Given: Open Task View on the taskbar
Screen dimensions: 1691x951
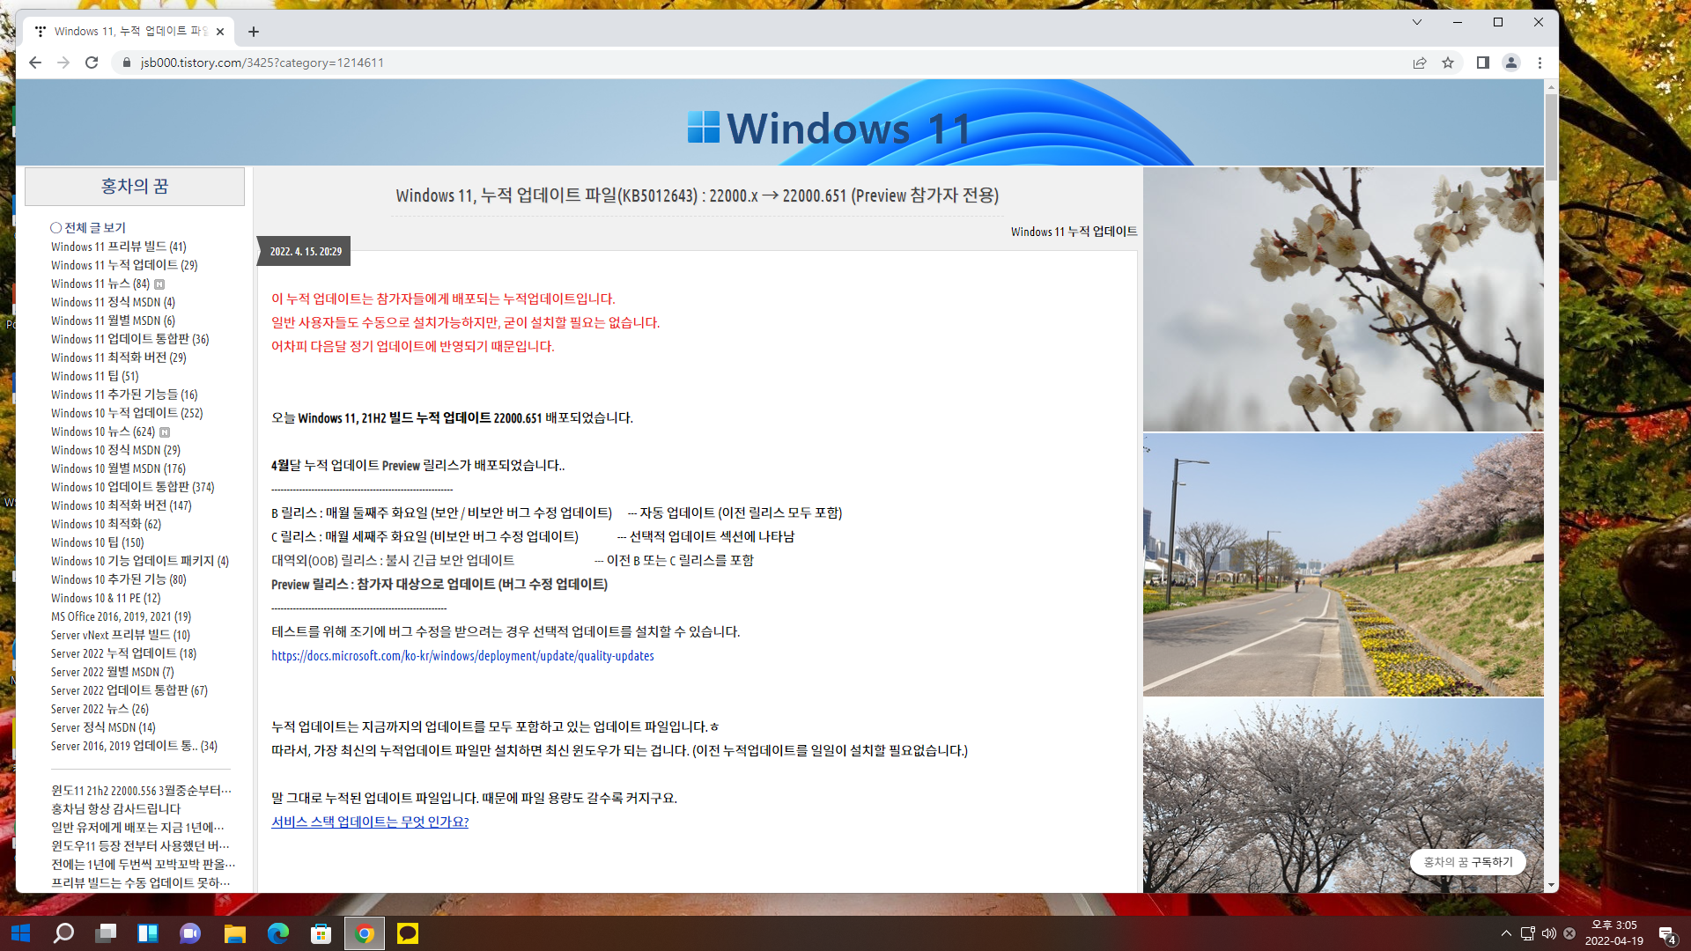Looking at the screenshot, I should pyautogui.click(x=106, y=933).
